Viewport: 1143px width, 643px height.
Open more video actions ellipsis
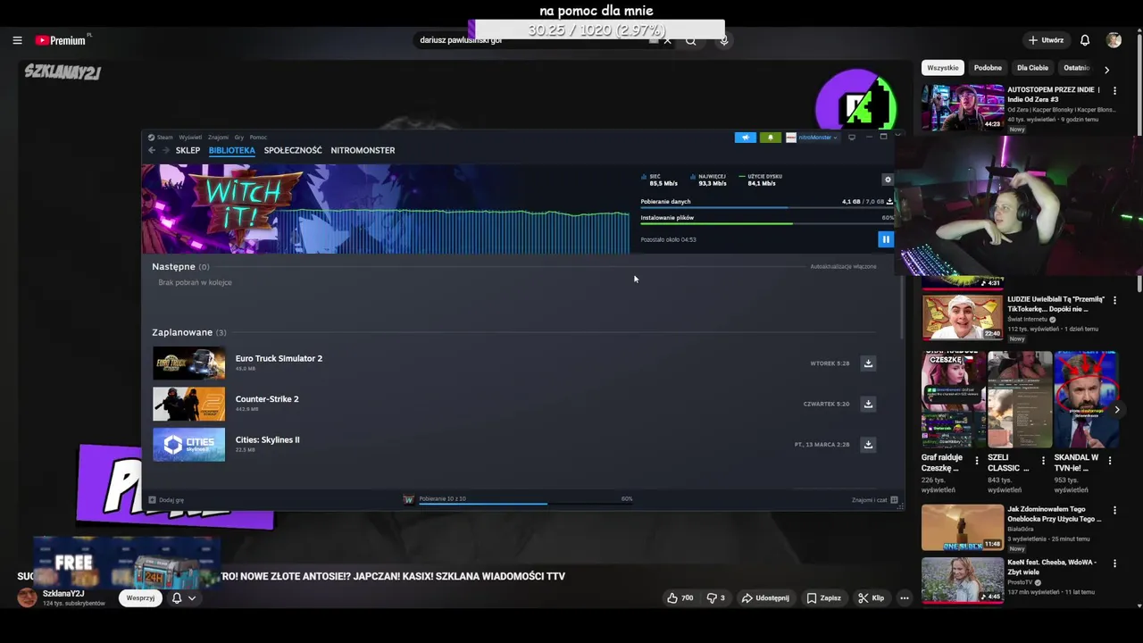pyautogui.click(x=905, y=597)
